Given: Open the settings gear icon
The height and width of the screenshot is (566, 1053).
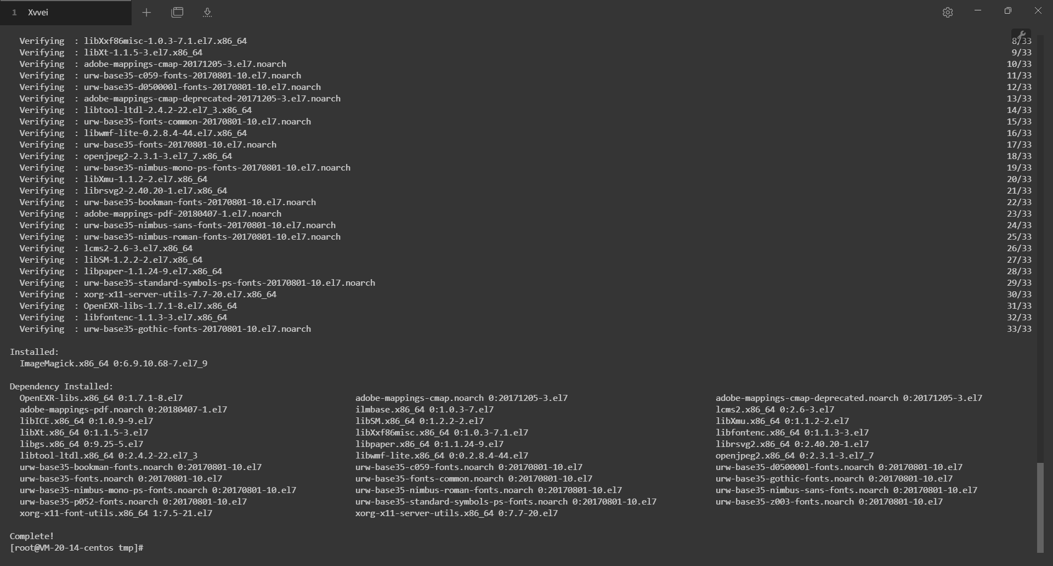Looking at the screenshot, I should tap(948, 12).
